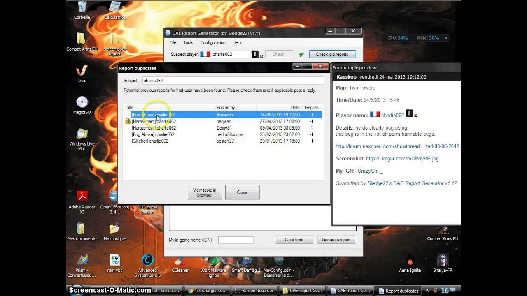Expand hidden tray icons arrow
Screen dimensions: 527x296
427,290
